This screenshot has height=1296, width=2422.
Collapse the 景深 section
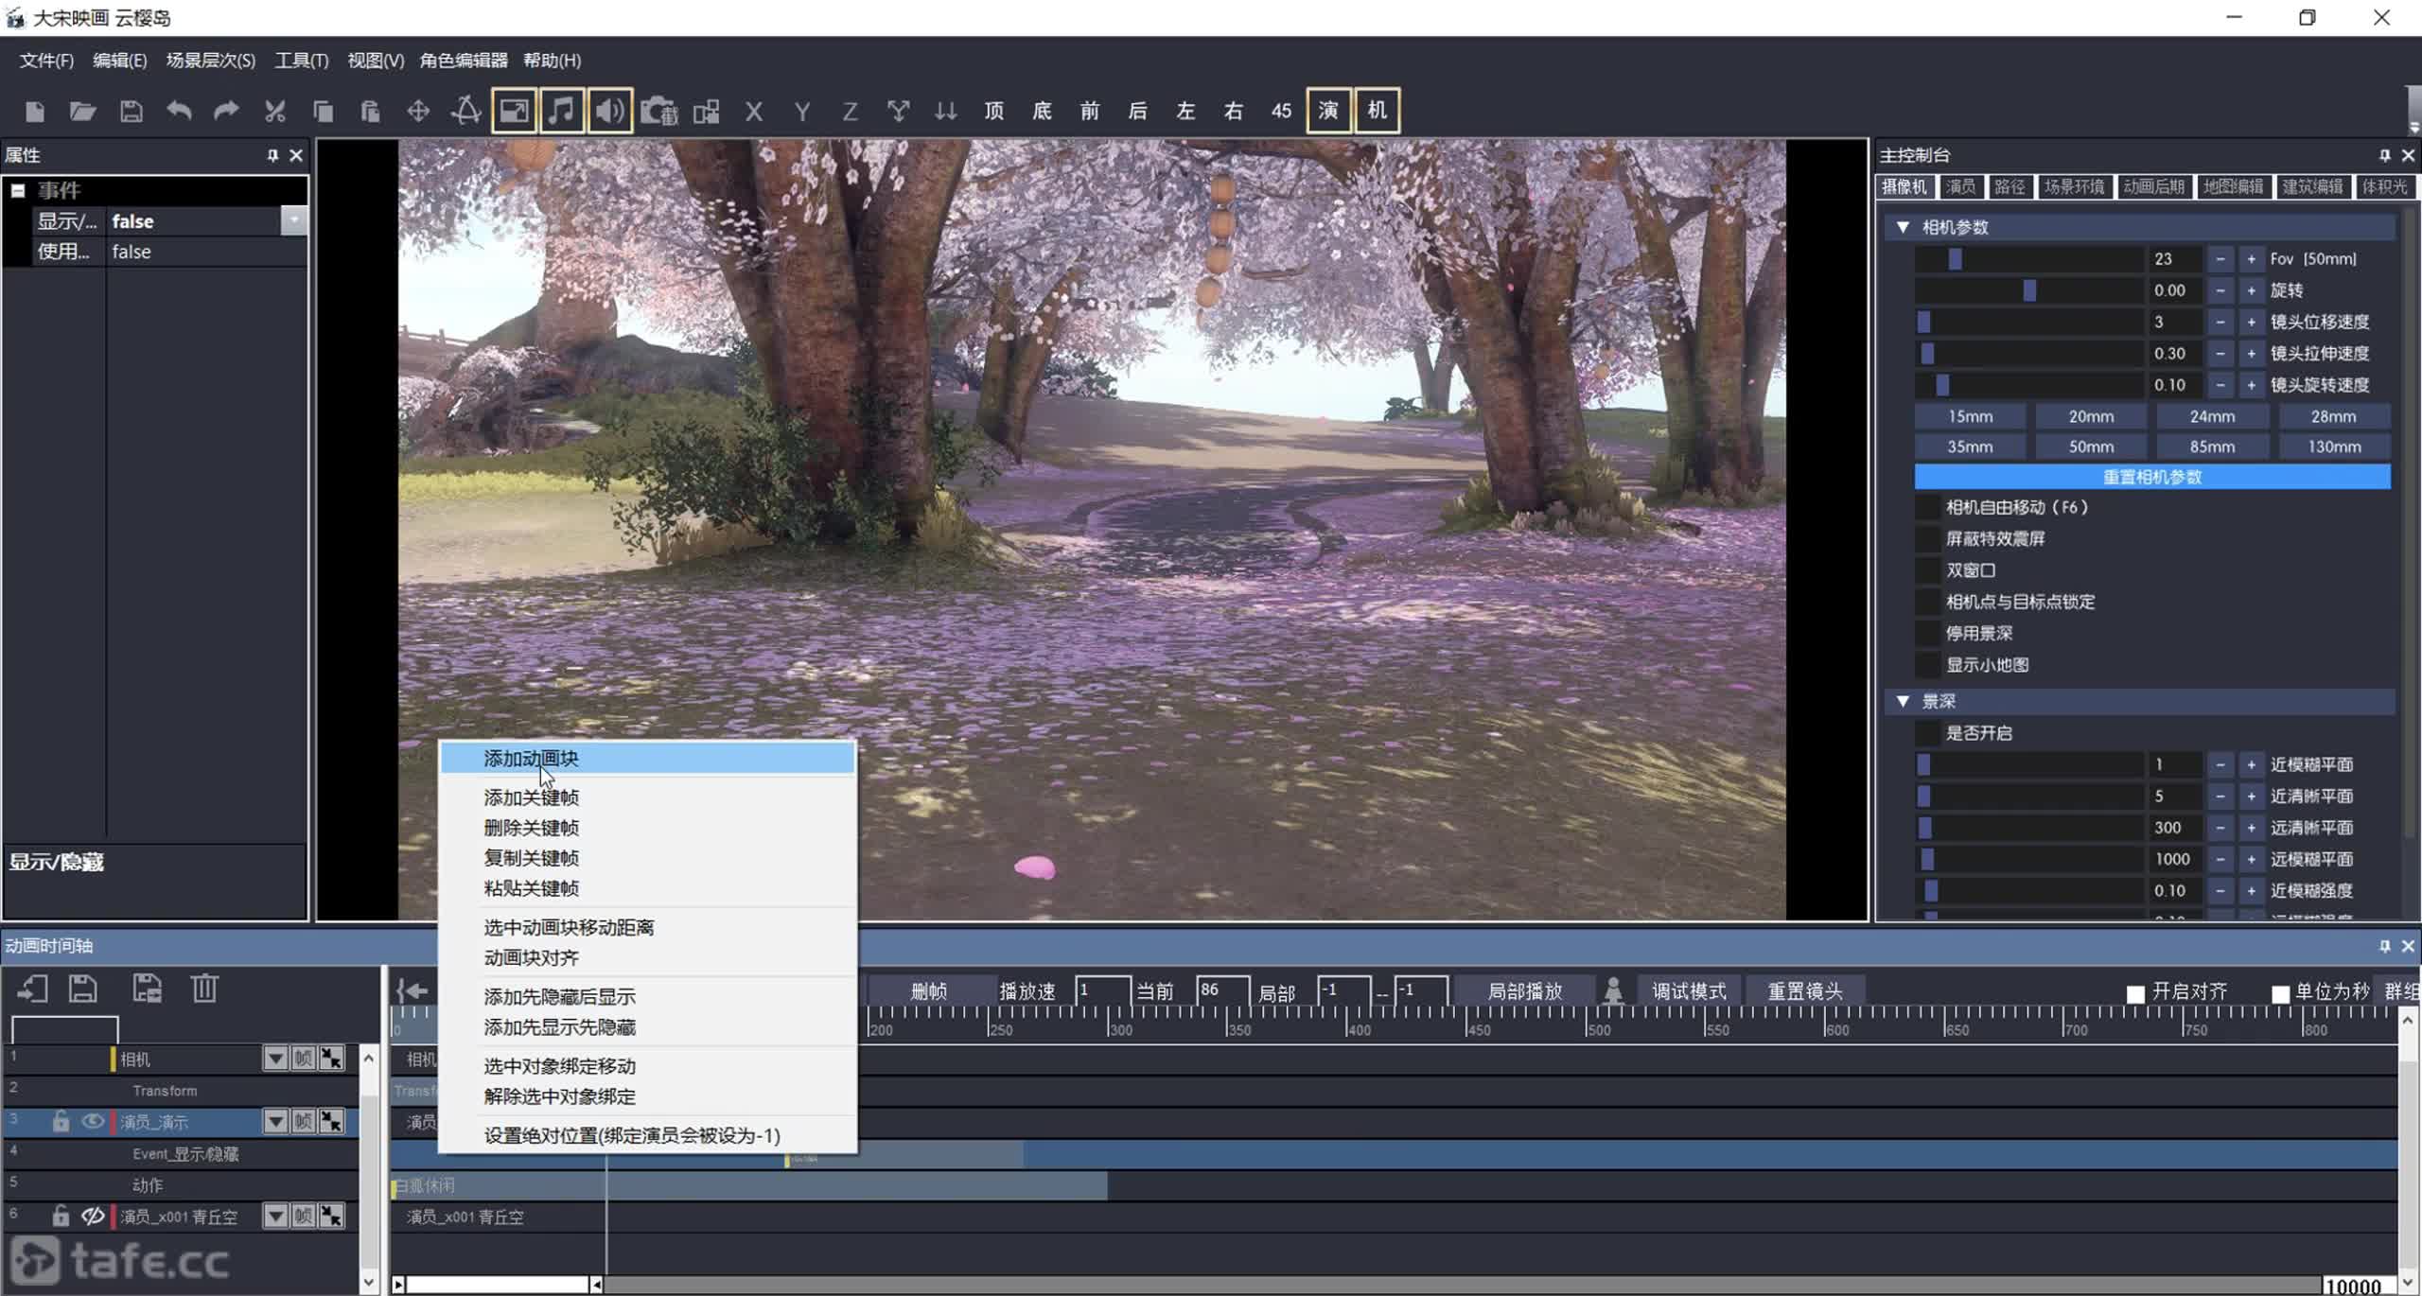click(1903, 701)
